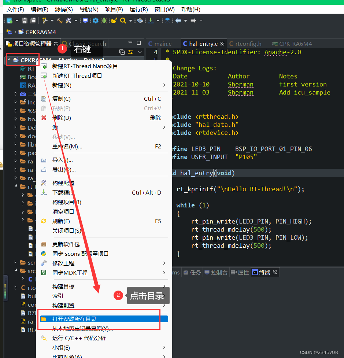344x358 pixels.
Task: Collapse the CPKRA6M4 project tree node
Action: pos(9,60)
